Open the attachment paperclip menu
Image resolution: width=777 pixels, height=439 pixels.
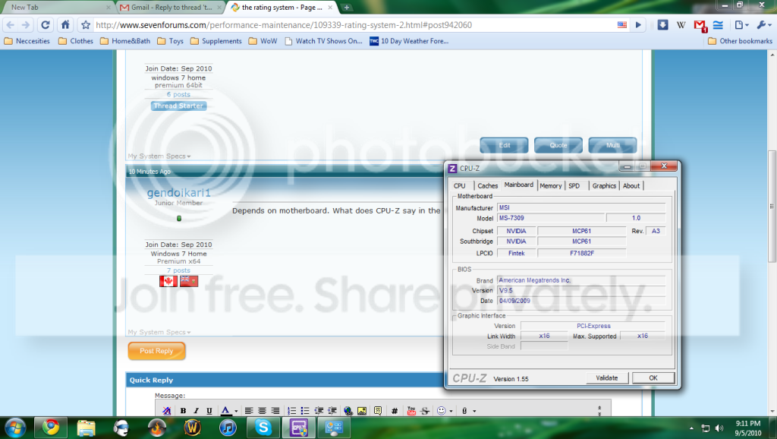coord(464,411)
